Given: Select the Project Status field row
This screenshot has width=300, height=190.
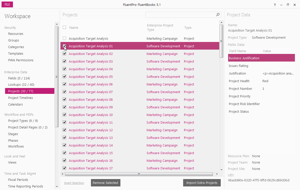Looking at the screenshot, I should pyautogui.click(x=261, y=111).
